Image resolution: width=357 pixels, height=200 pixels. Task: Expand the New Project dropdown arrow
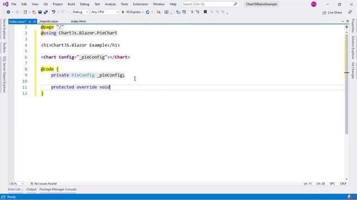click(30, 12)
